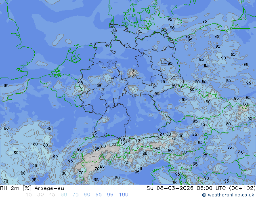The width and height of the screenshot is (256, 198).
Task: Click the legend value 30
Action: click(40, 195)
